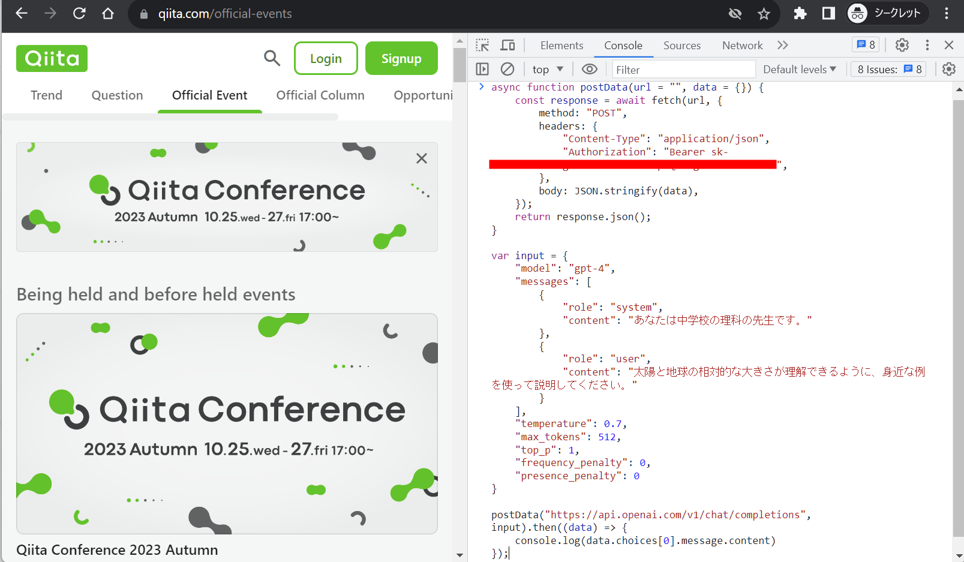Click the '"max_tokens": 512' line in console
The height and width of the screenshot is (562, 964).
click(x=568, y=437)
